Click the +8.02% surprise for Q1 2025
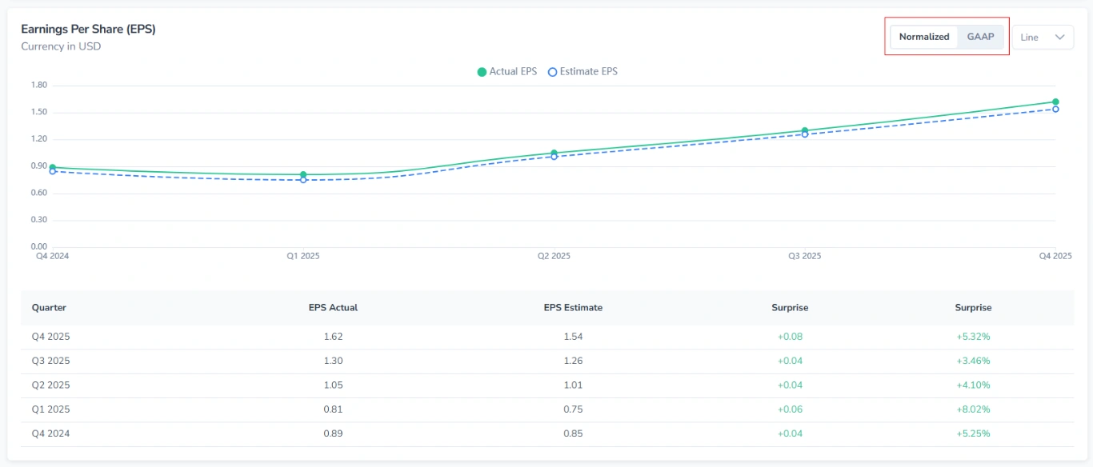1093x467 pixels. click(974, 409)
